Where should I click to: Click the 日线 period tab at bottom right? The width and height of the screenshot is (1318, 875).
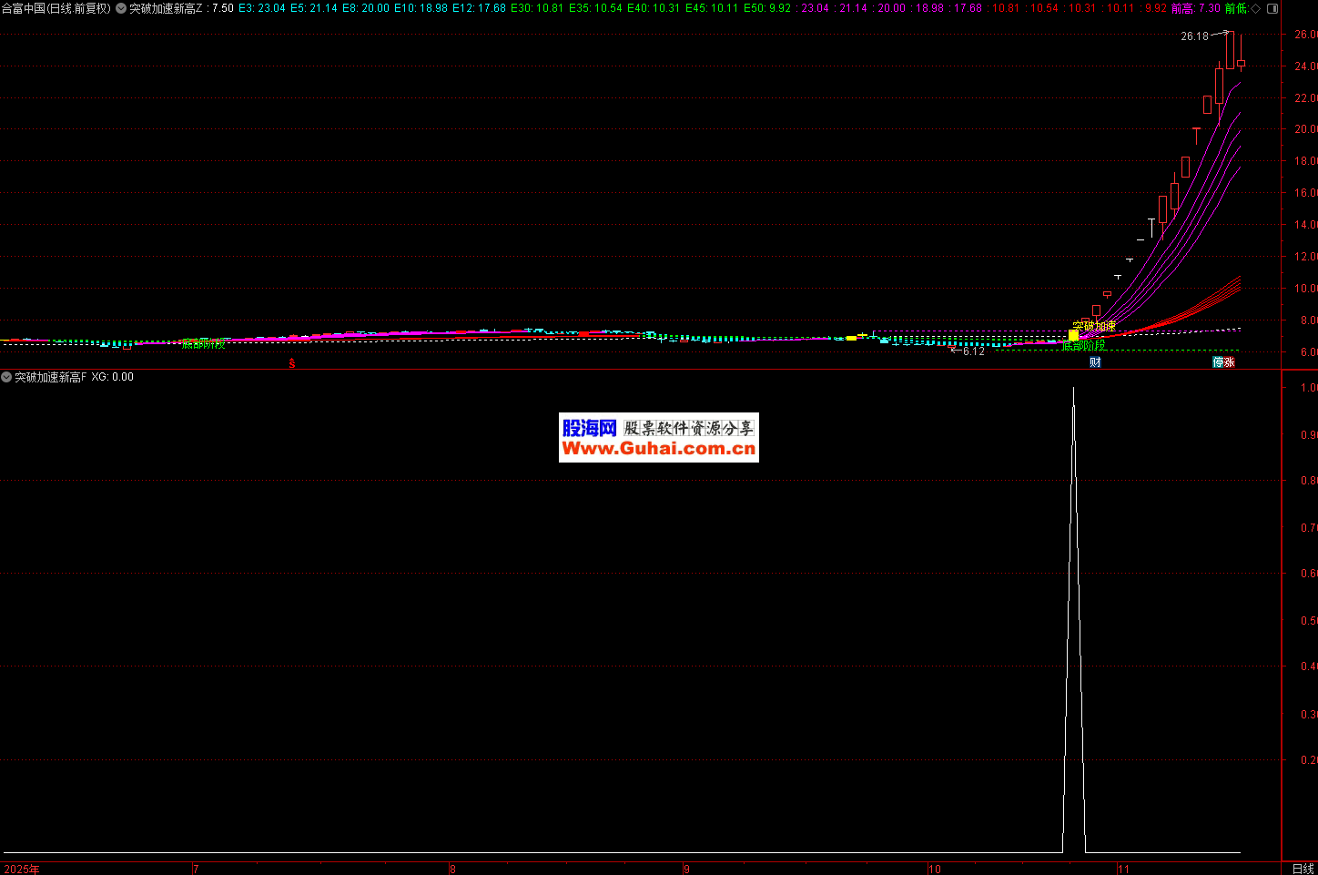click(1303, 869)
